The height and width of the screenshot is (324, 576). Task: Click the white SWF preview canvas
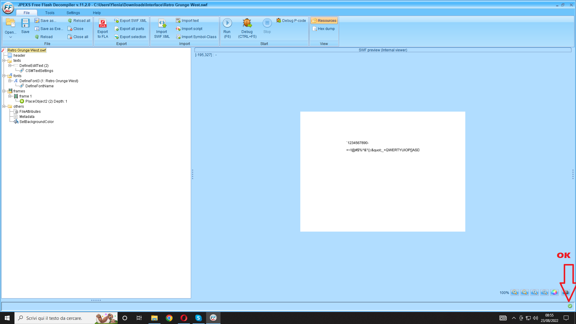pos(383,172)
